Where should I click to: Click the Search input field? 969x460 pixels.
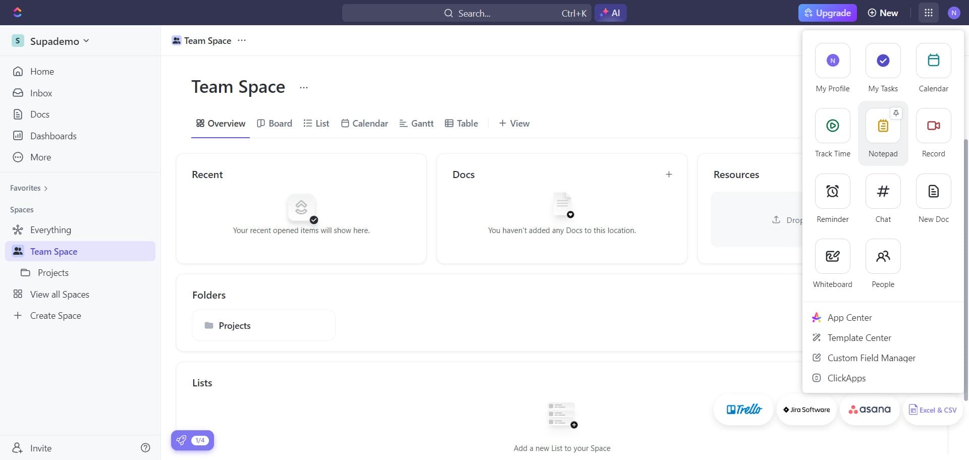466,13
